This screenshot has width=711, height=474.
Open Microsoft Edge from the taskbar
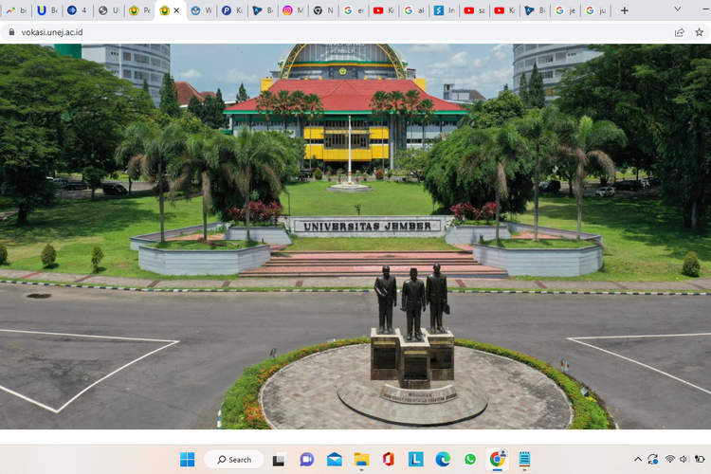pos(443,460)
